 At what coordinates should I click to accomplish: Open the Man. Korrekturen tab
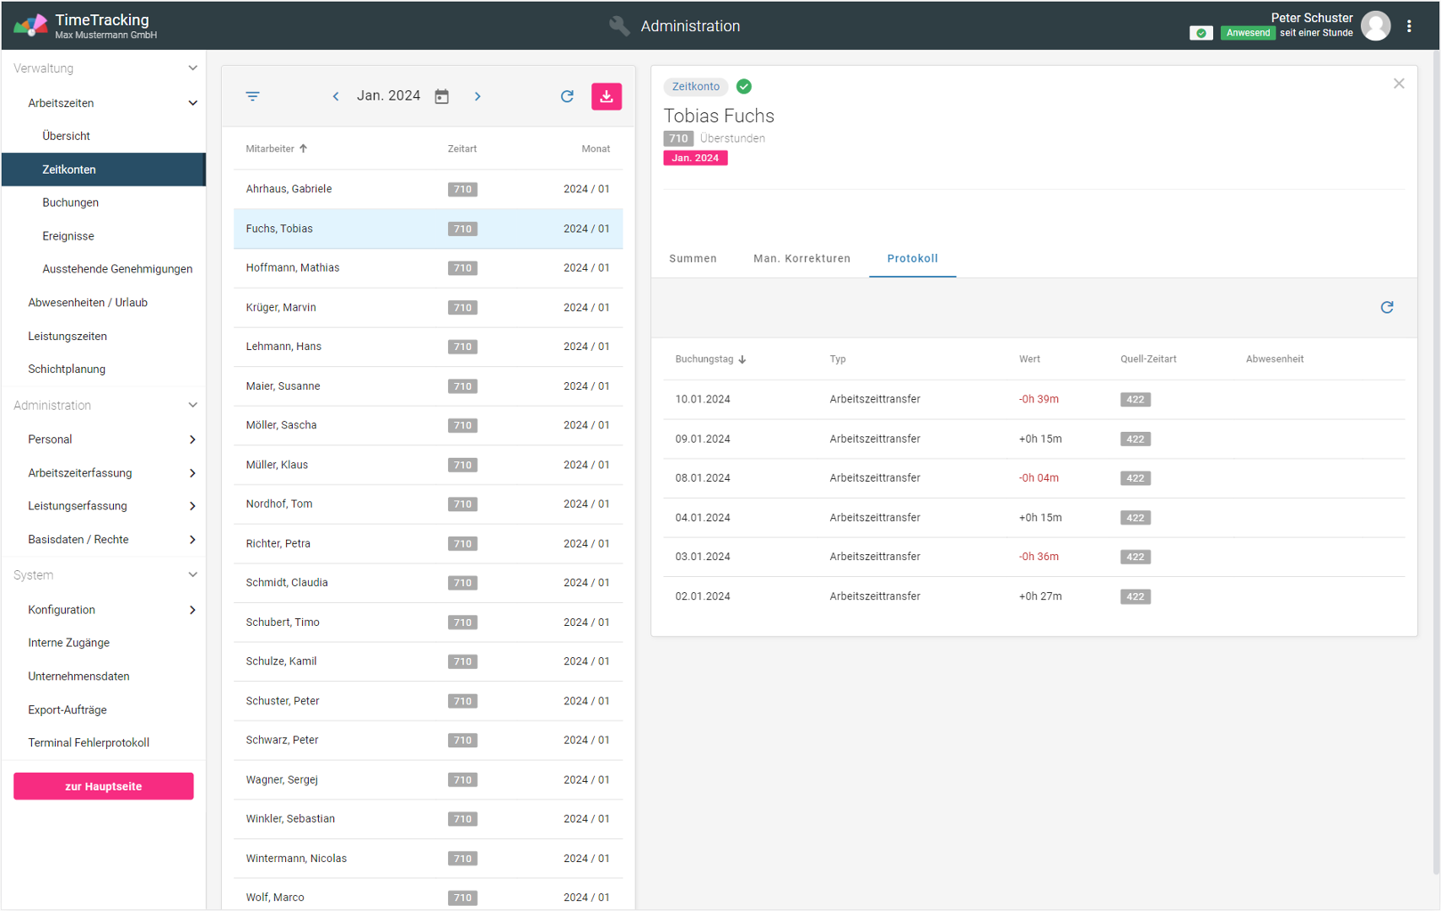pos(801,258)
